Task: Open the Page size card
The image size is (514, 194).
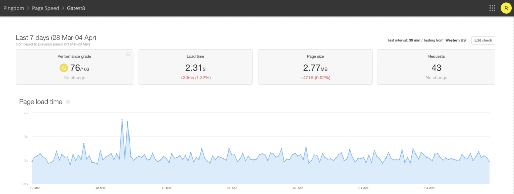Action: pyautogui.click(x=315, y=67)
